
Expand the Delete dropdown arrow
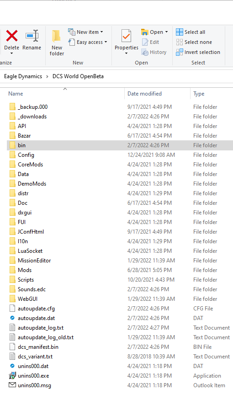point(11,53)
